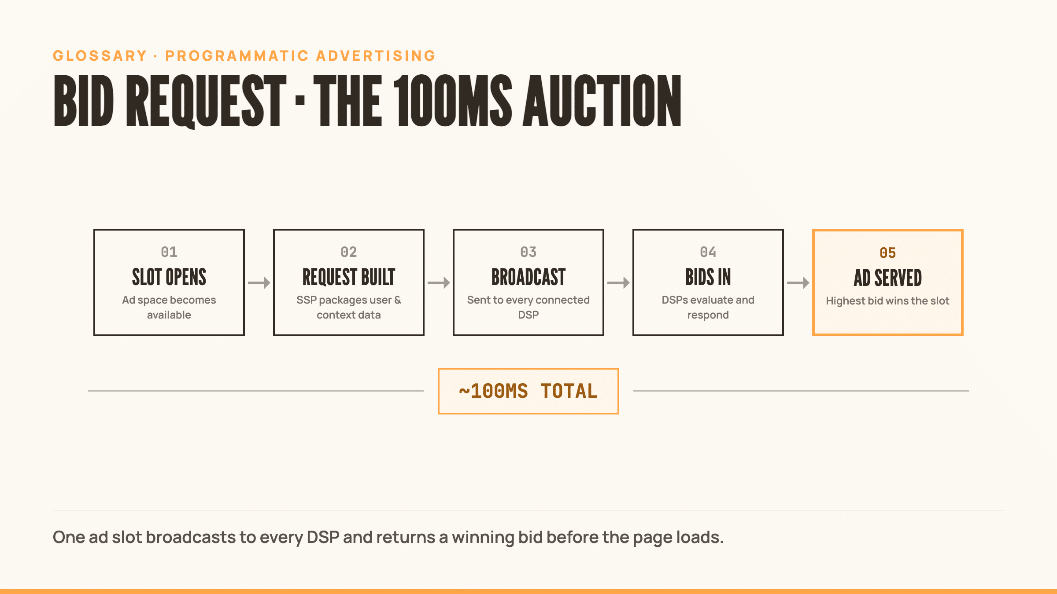Click the 'SSP packages user & context data' text
This screenshot has width=1057, height=594.
tap(349, 307)
